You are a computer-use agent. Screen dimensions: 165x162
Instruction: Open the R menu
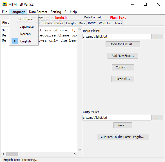[x=65, y=12]
